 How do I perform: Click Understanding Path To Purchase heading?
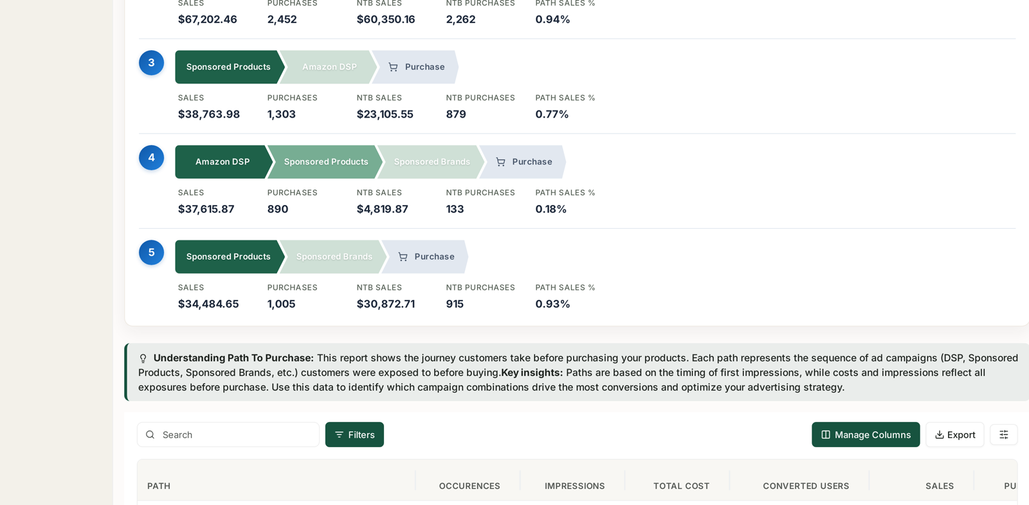coord(233,358)
